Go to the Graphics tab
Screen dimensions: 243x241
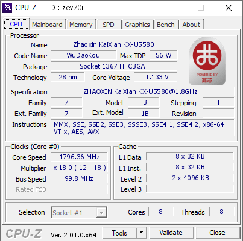137,25
